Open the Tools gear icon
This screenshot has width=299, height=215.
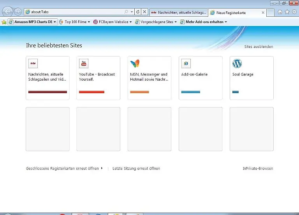click(x=295, y=12)
